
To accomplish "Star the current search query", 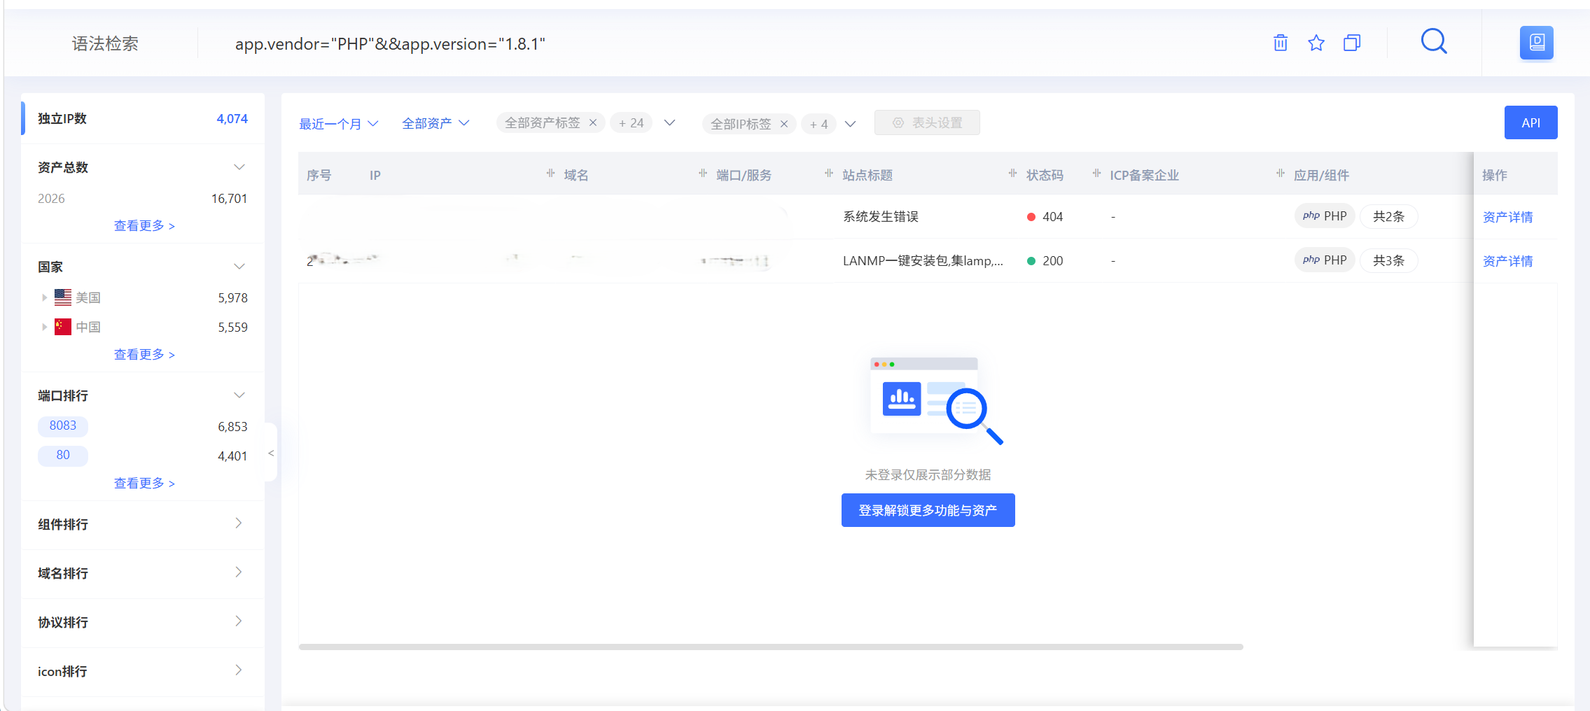I will 1316,43.
